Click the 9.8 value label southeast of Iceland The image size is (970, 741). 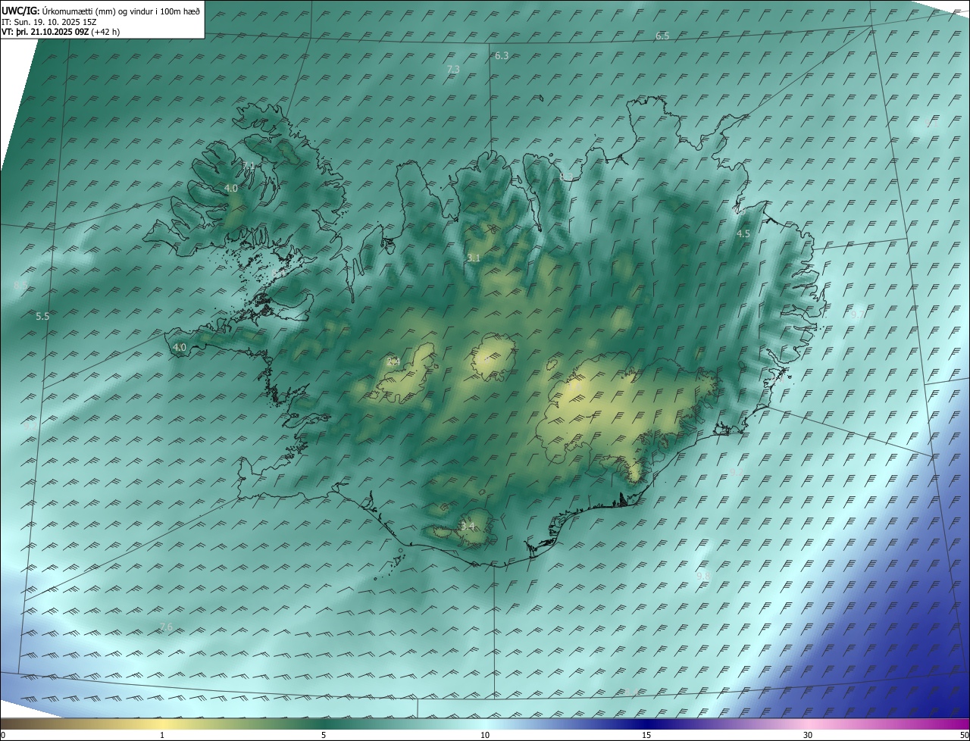tap(703, 576)
